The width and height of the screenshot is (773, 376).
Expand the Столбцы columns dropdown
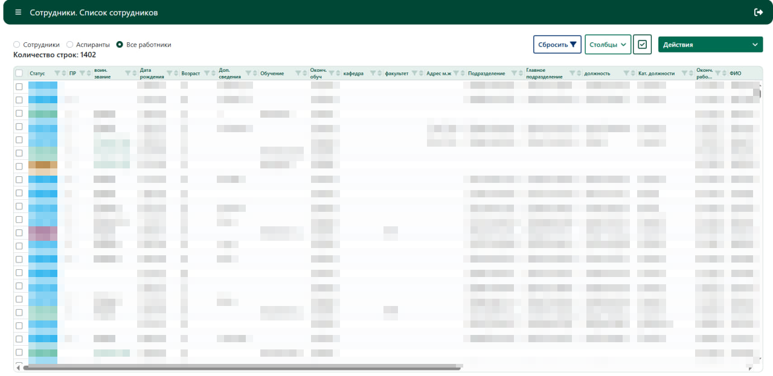(x=608, y=45)
